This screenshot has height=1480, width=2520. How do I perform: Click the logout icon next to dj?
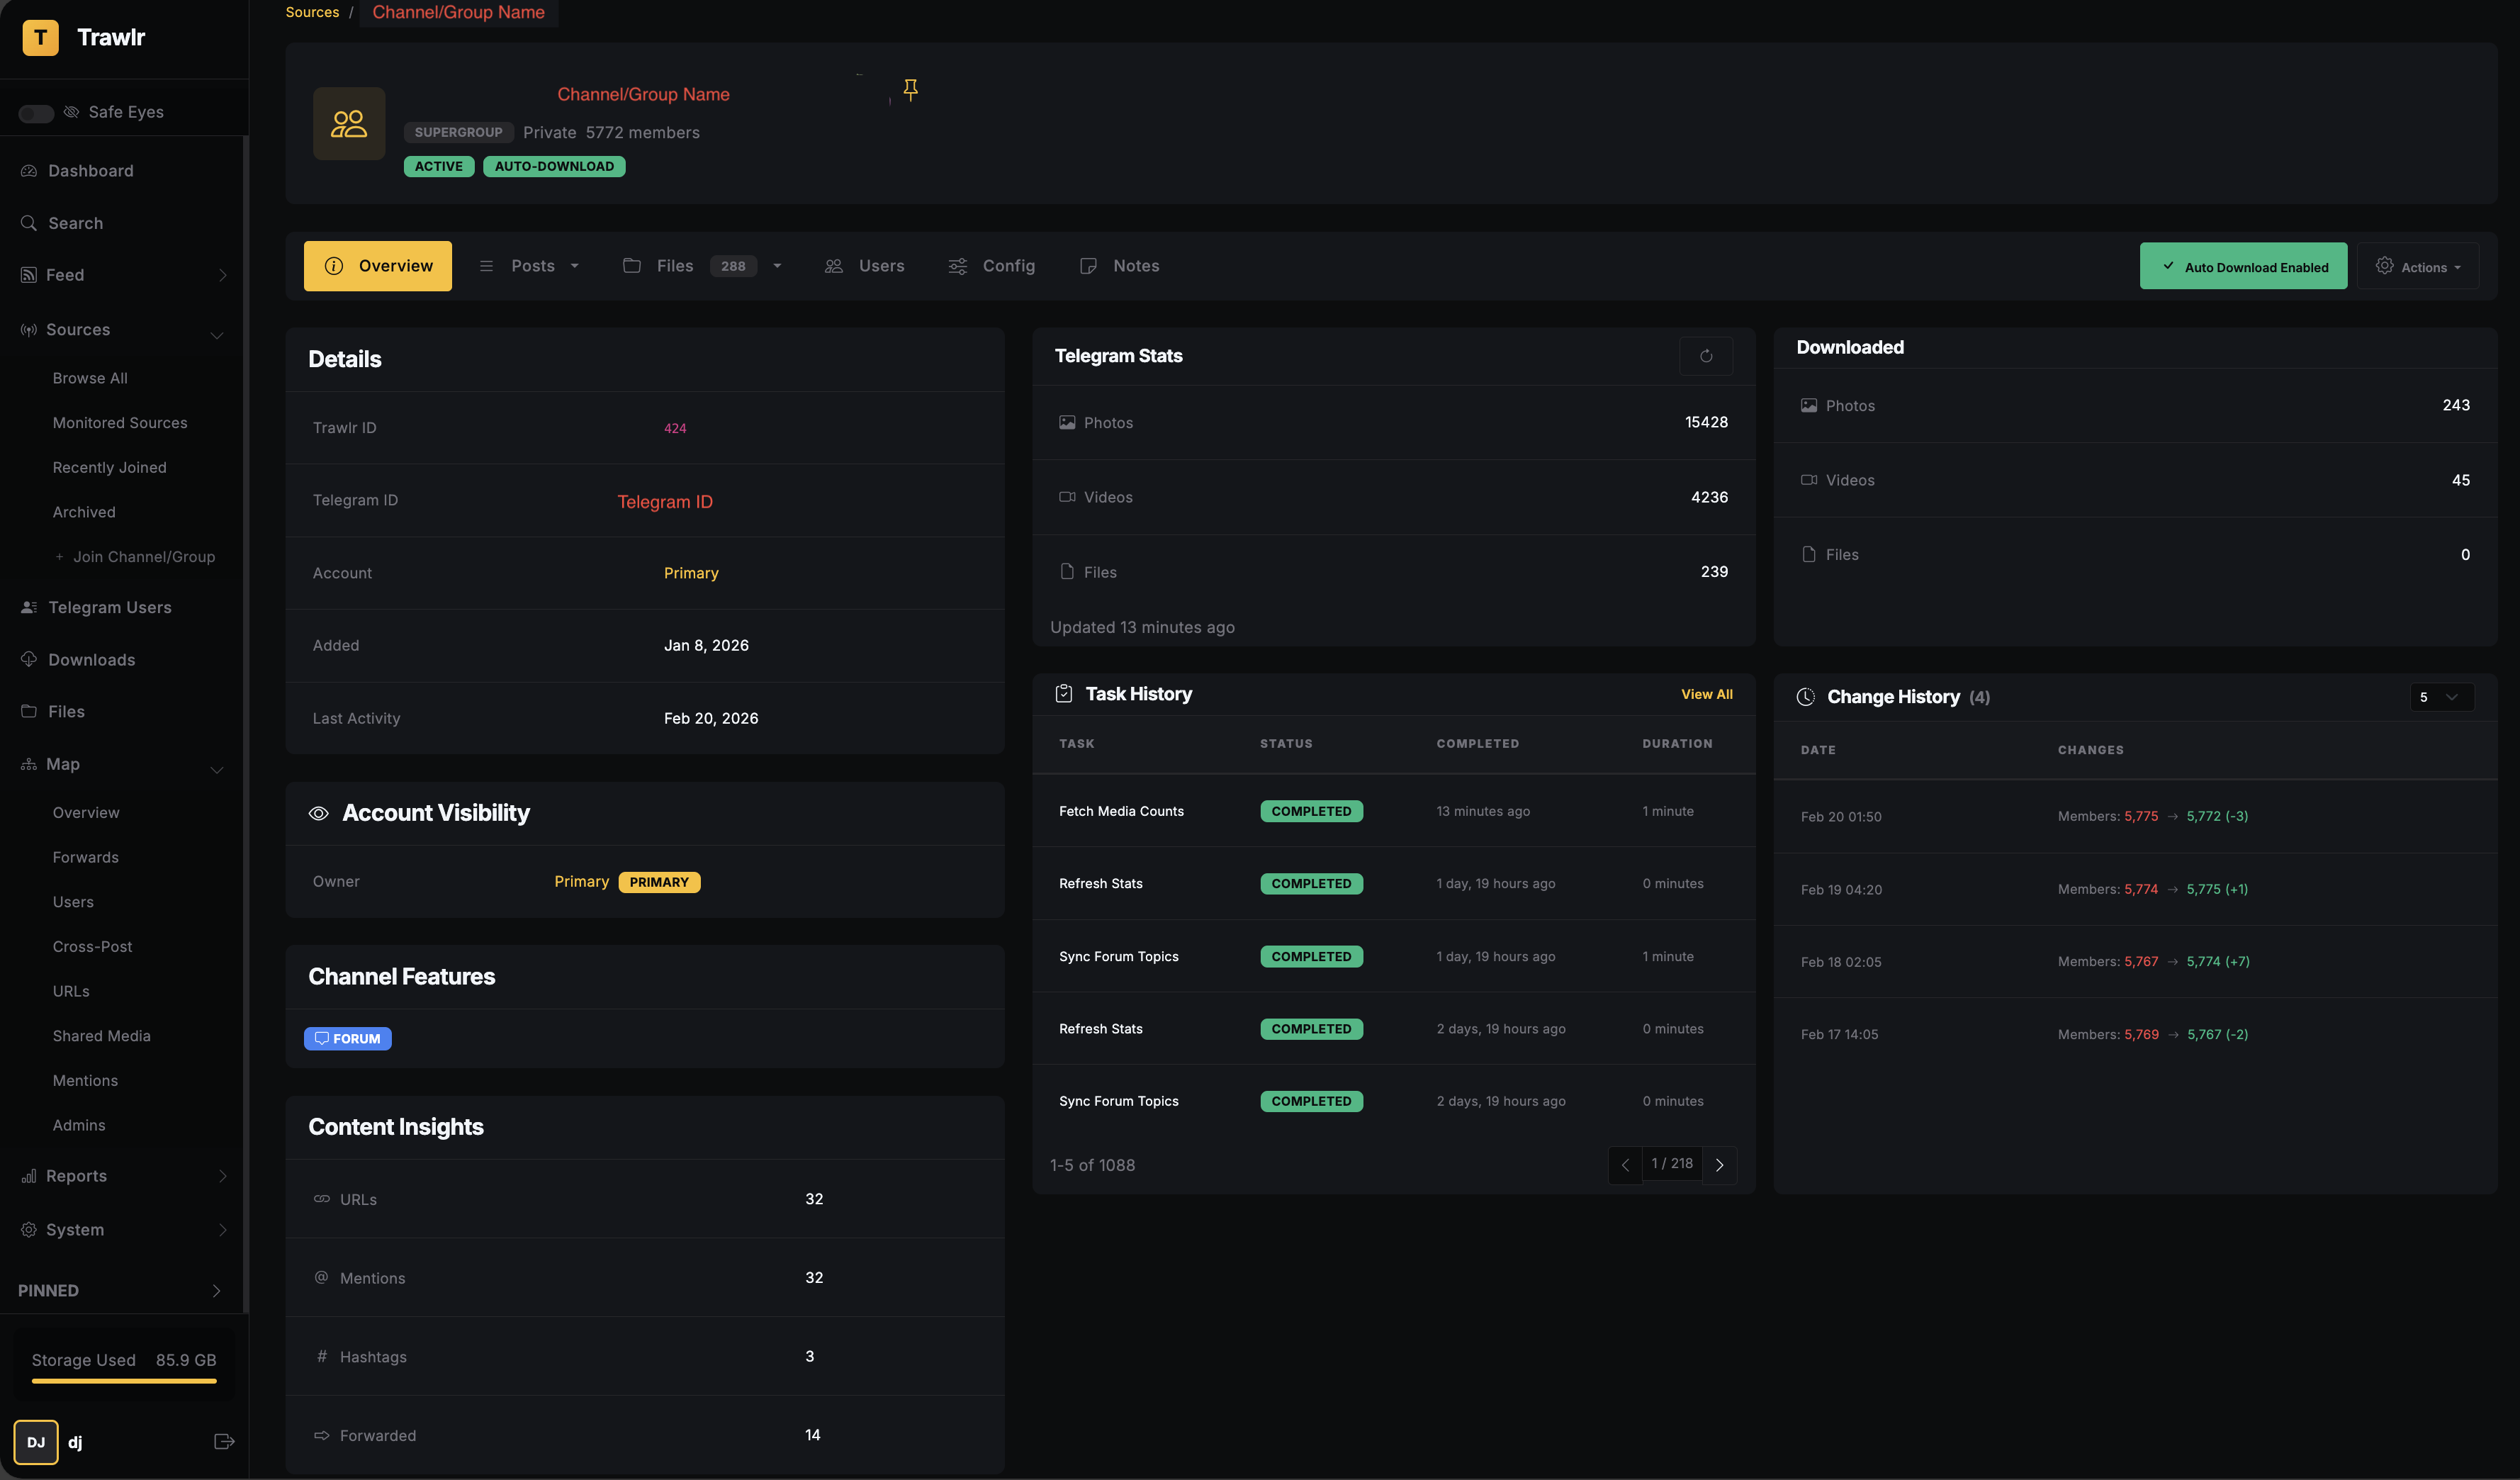pos(224,1441)
